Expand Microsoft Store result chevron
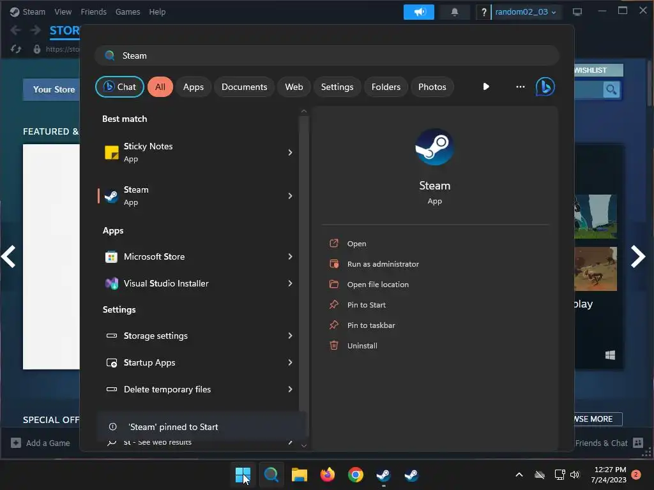The width and height of the screenshot is (654, 490). click(x=291, y=256)
